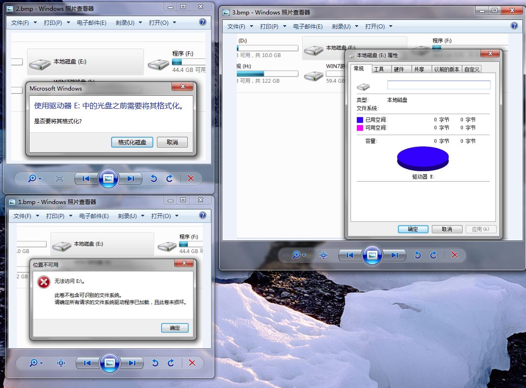Screen dimensions: 526x388
Task: Rotate clockwise in 1.bmp viewer
Action: coord(171,362)
